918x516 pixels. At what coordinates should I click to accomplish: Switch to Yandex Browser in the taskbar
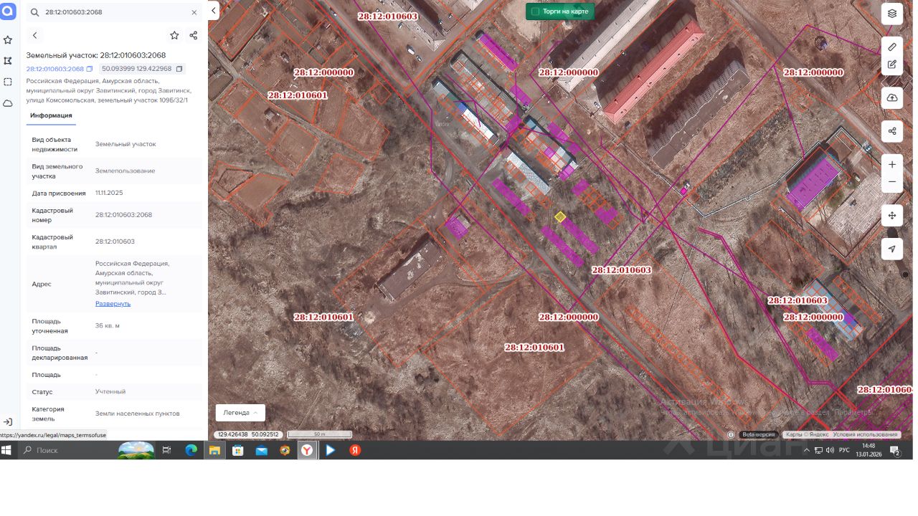click(307, 450)
